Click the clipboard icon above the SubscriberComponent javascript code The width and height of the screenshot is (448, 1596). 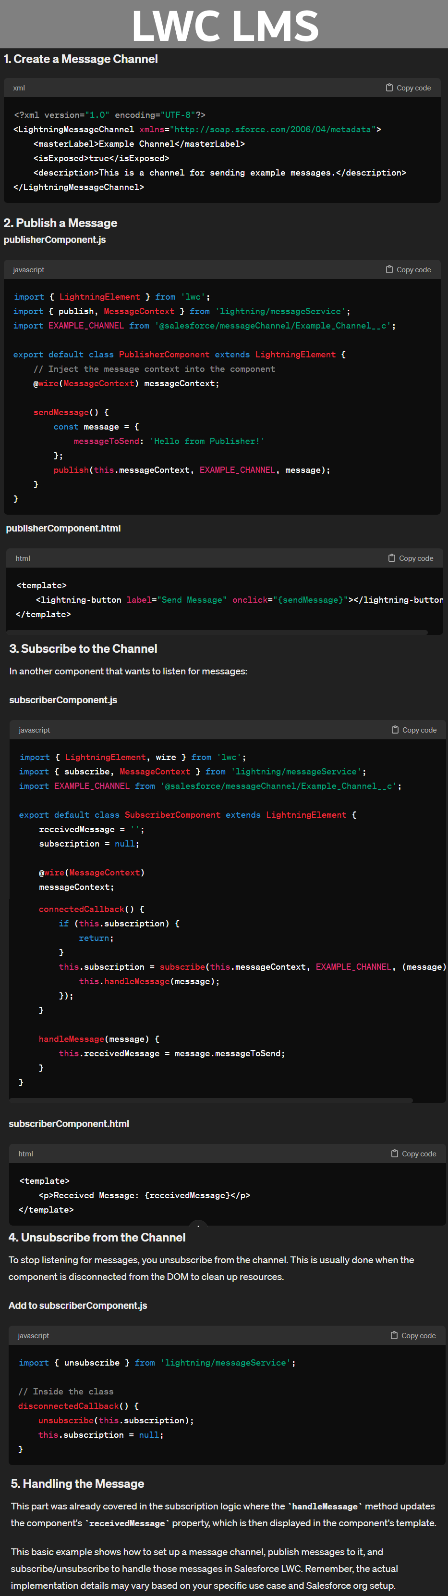[x=395, y=729]
